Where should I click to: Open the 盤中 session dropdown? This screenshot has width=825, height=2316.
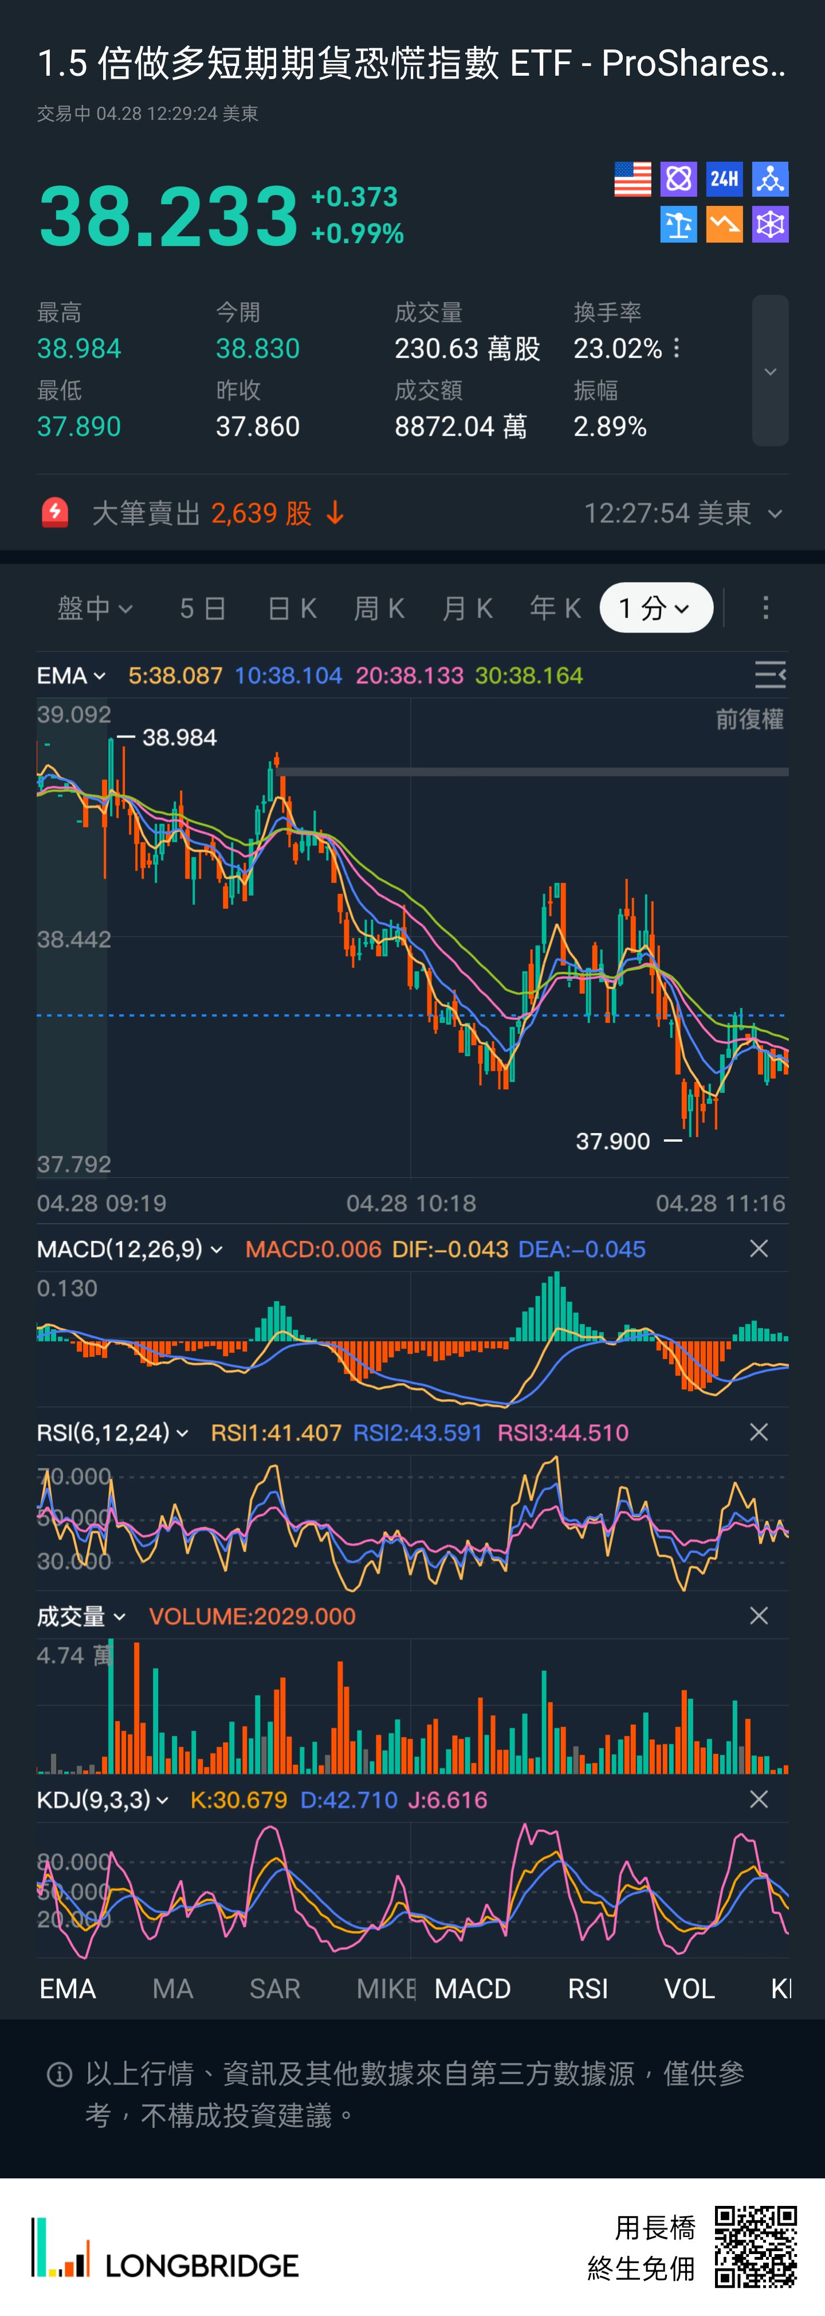[95, 608]
